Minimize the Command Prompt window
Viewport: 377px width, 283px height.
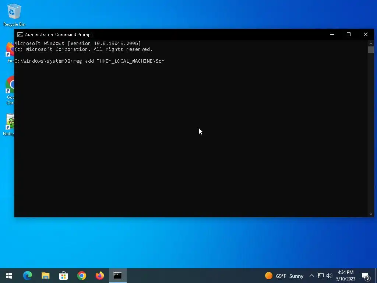[x=332, y=34]
